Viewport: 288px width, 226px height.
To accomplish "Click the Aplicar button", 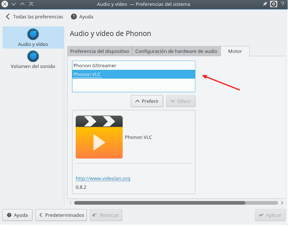I will click(x=270, y=215).
